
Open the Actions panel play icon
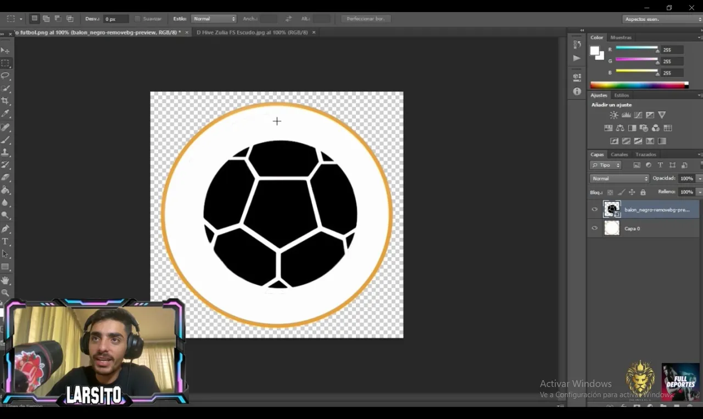(x=577, y=58)
